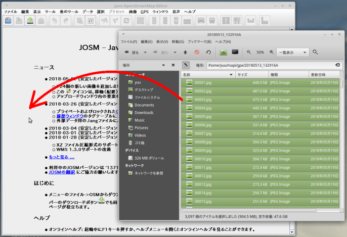Click JOSM search toolbar icon
The width and height of the screenshot is (347, 237).
point(79,21)
